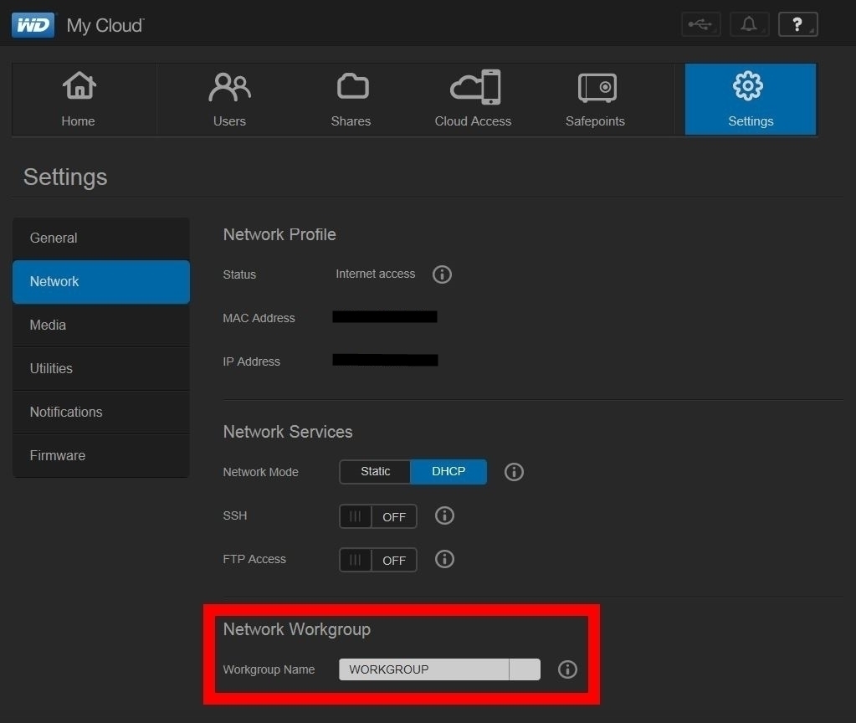
Task: Open General settings in the sidebar
Action: [101, 238]
